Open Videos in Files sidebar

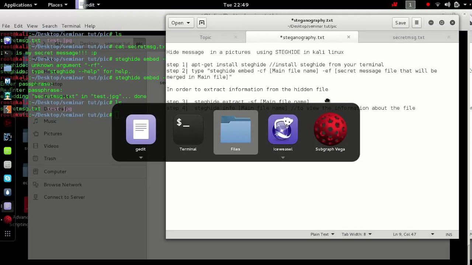pos(51,146)
